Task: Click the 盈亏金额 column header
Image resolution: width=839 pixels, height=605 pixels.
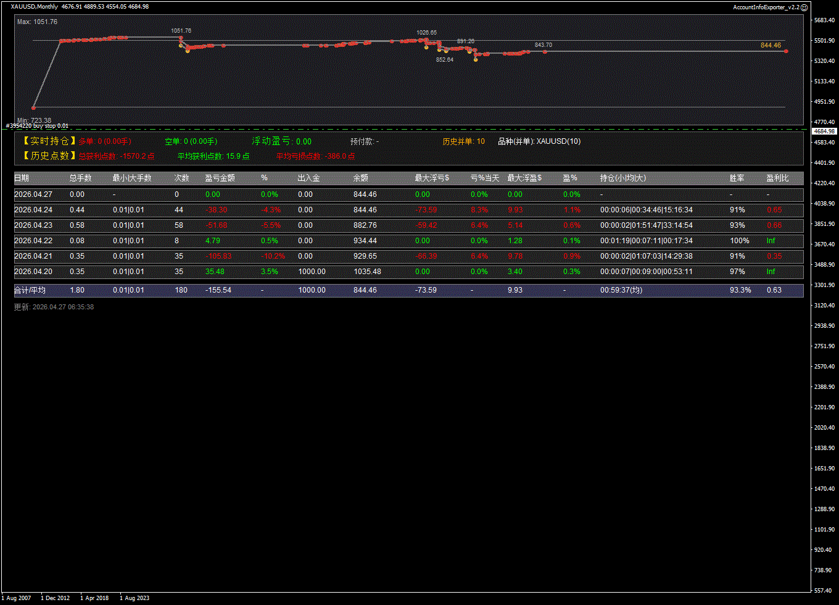Action: pyautogui.click(x=220, y=178)
